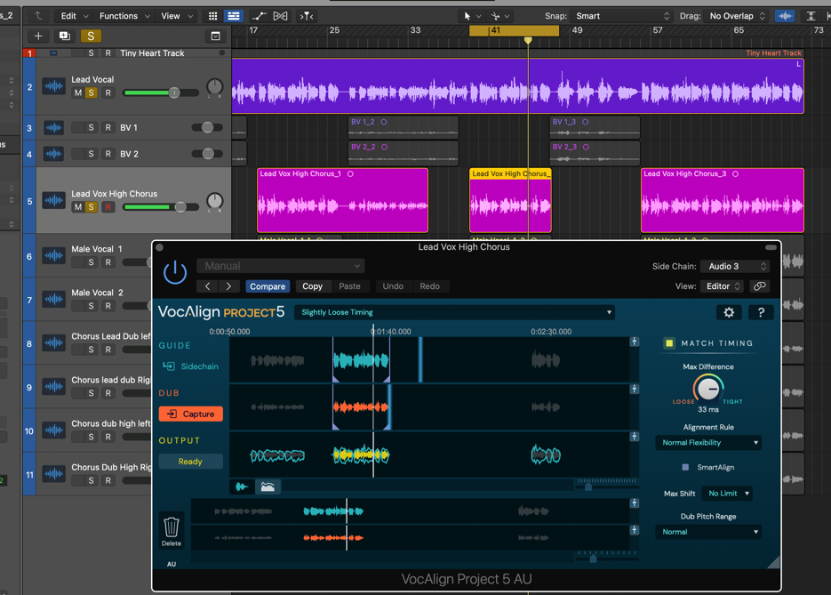Adjust the Lead Vocal volume slider
This screenshot has height=595, width=831.
click(174, 92)
